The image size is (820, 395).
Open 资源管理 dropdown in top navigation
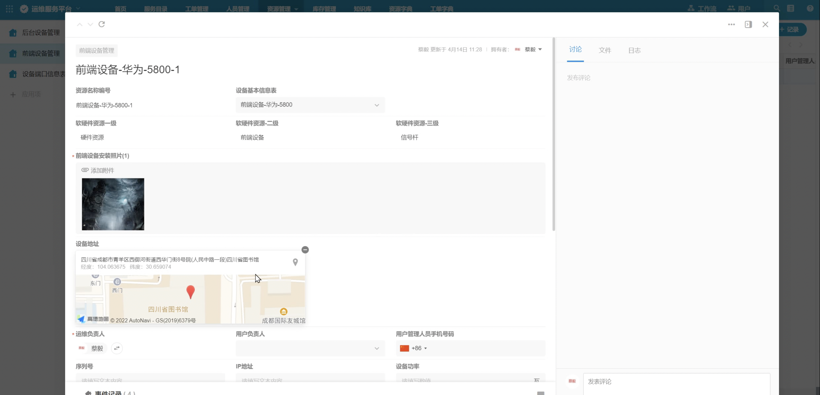[x=282, y=9]
